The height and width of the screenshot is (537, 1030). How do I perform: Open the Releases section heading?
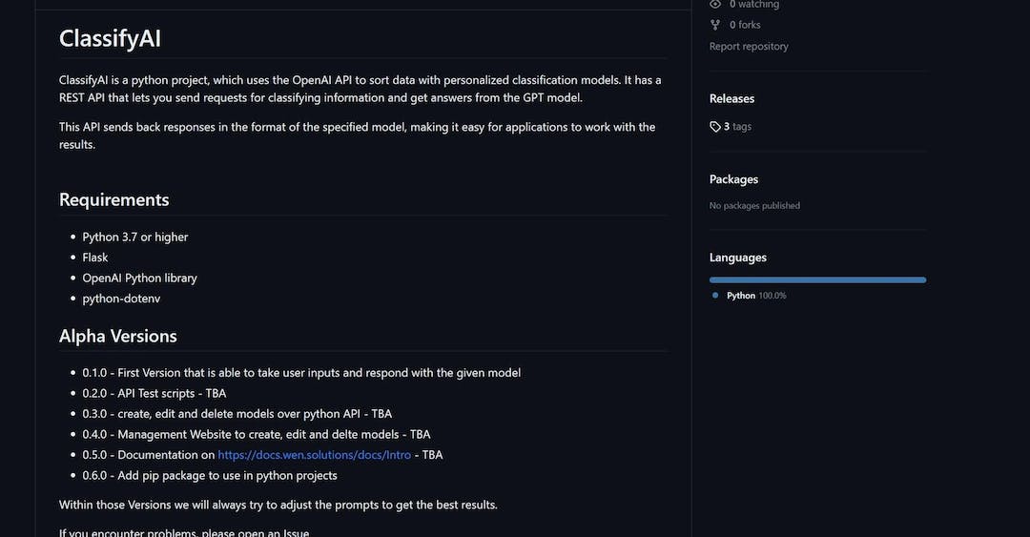point(731,98)
